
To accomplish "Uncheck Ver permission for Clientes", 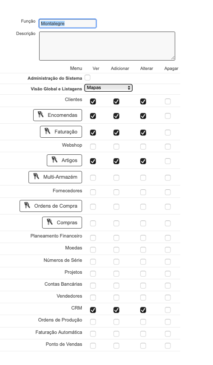I will coord(93,101).
